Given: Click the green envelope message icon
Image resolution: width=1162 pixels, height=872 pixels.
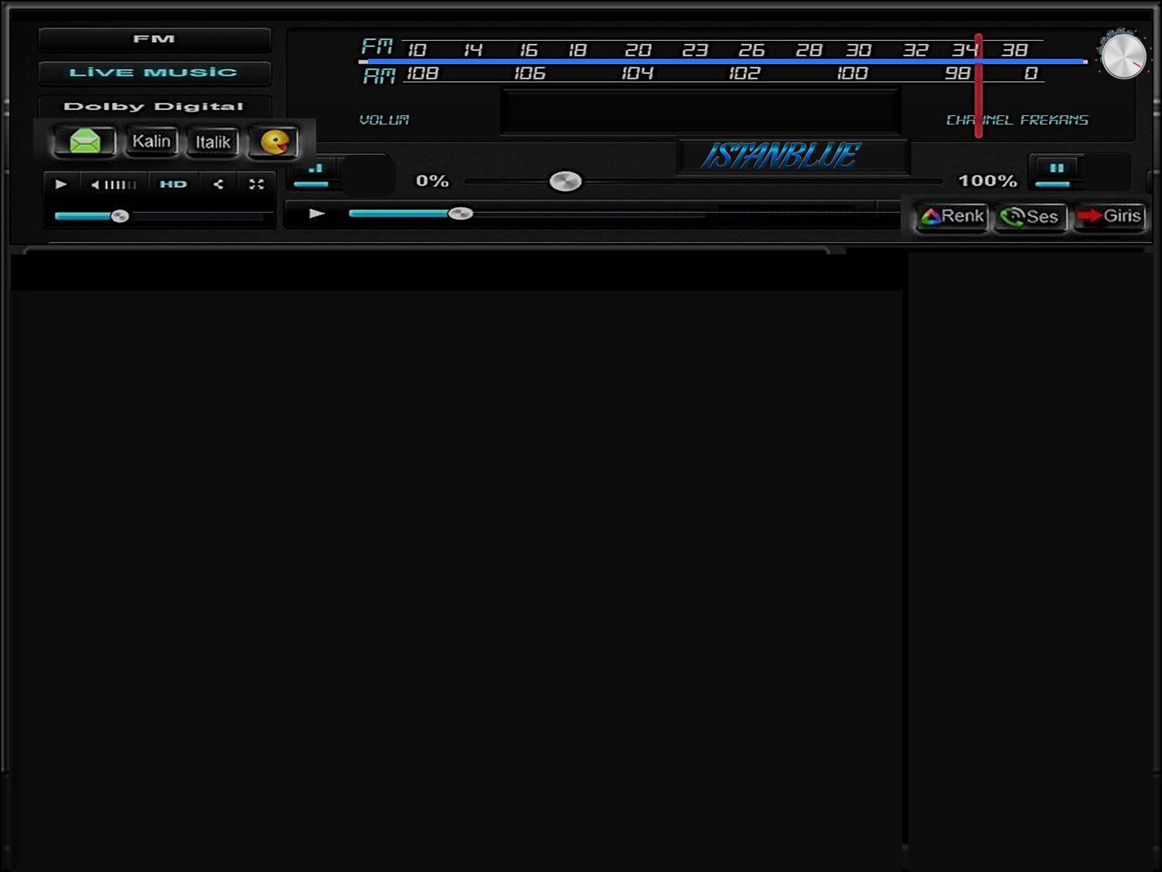Looking at the screenshot, I should [x=84, y=141].
